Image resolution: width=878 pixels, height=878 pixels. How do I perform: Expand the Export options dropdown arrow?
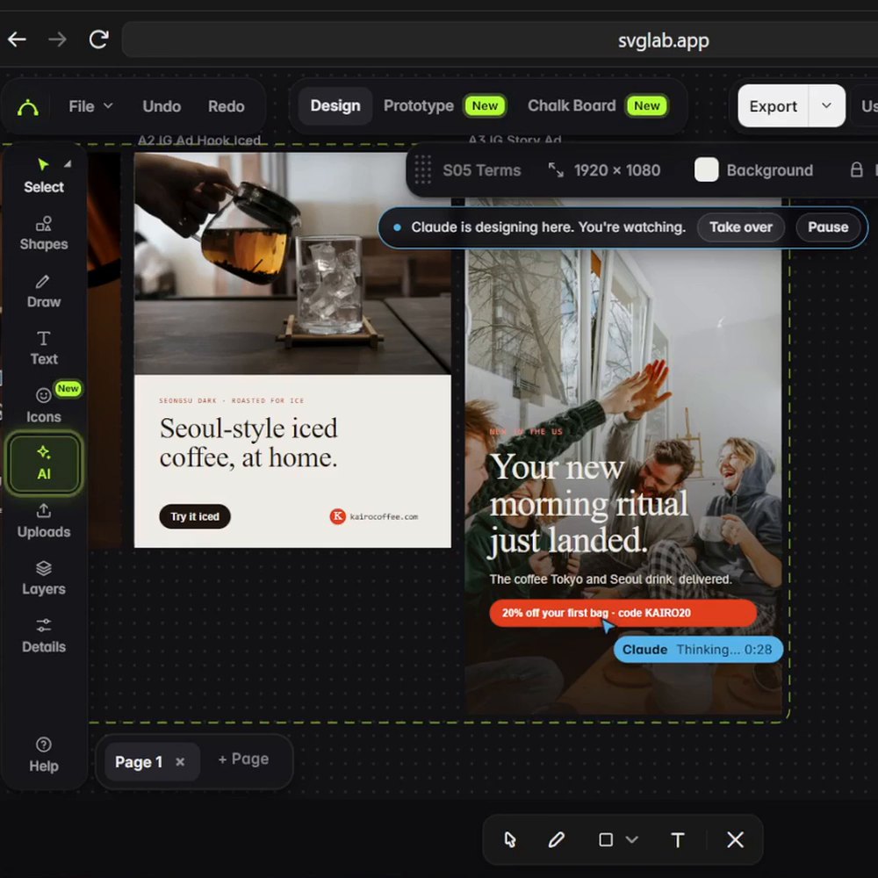pyautogui.click(x=826, y=106)
